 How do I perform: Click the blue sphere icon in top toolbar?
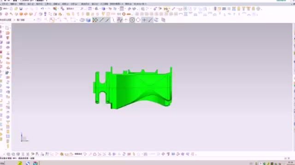click(x=103, y=9)
